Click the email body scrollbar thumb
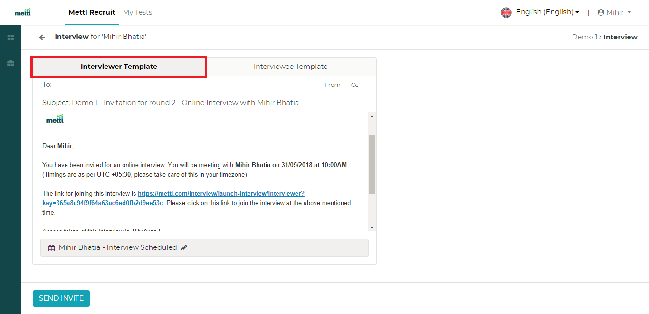 [372, 164]
